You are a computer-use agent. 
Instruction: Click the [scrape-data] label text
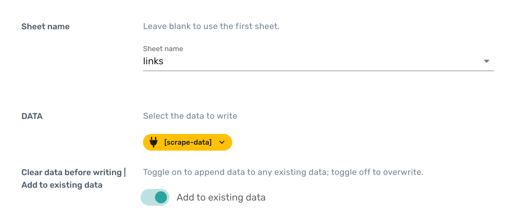tap(188, 142)
